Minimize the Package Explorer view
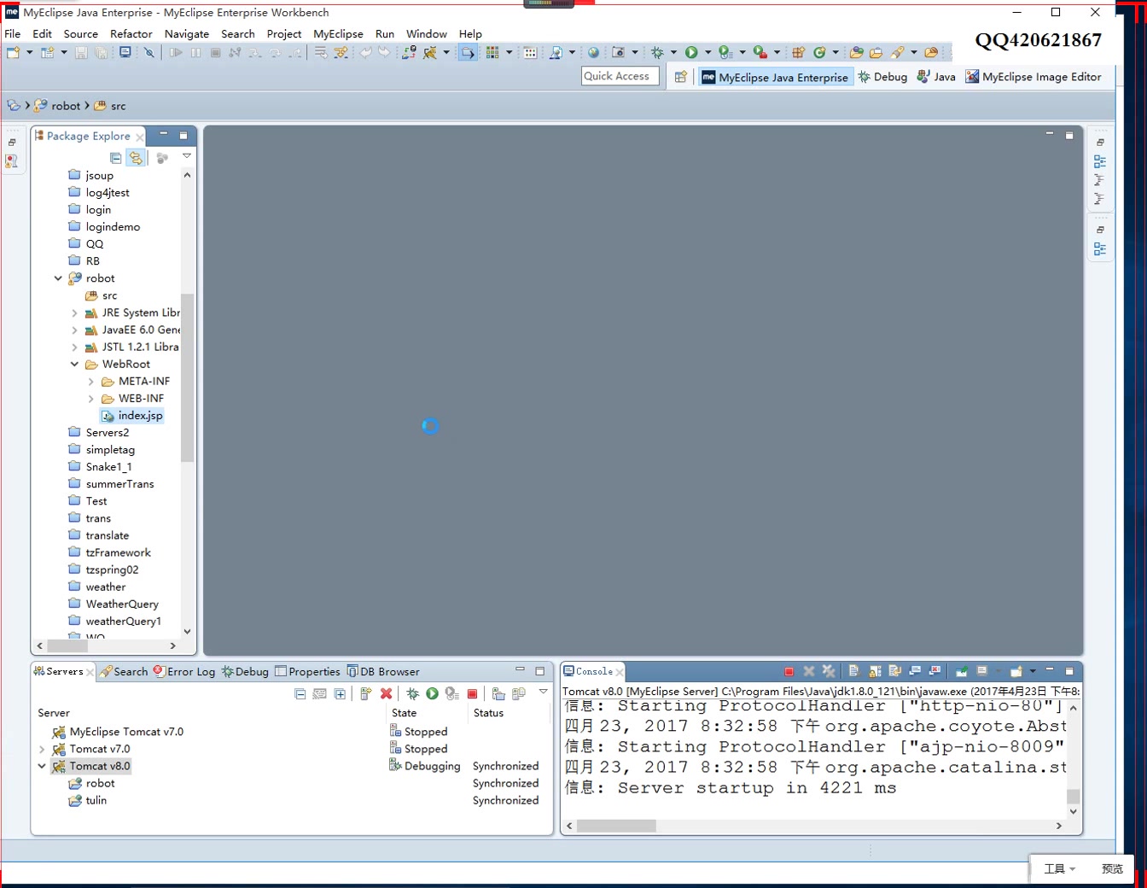 coord(164,135)
